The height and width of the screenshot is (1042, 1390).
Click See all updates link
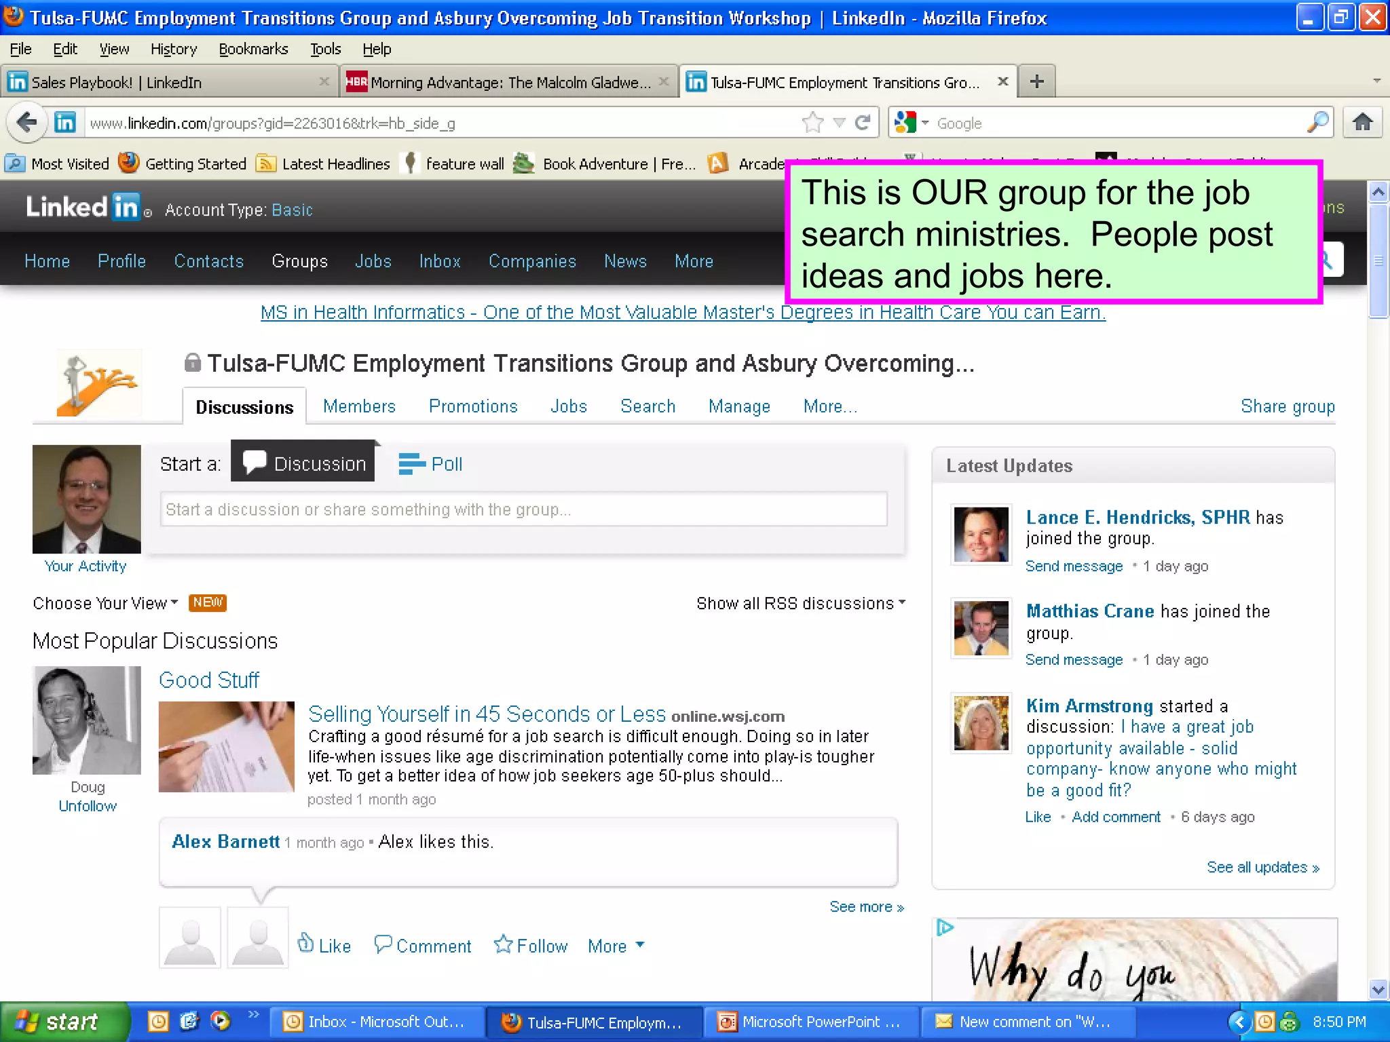pyautogui.click(x=1262, y=867)
